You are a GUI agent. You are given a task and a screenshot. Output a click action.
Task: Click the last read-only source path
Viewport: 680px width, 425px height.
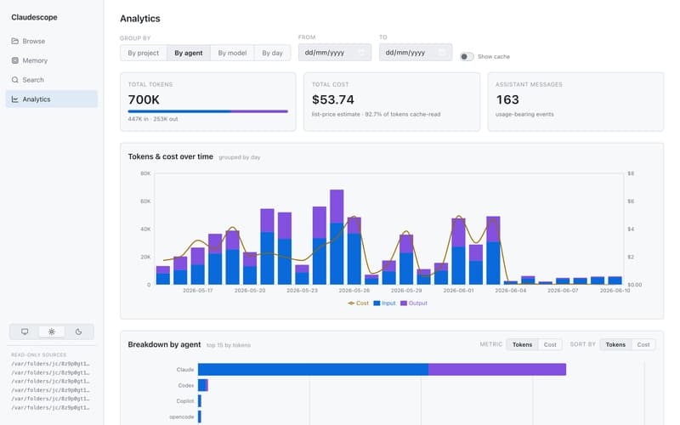tap(50, 408)
